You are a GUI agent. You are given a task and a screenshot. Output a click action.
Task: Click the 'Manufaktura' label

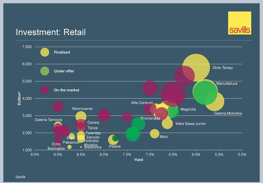[227, 84]
